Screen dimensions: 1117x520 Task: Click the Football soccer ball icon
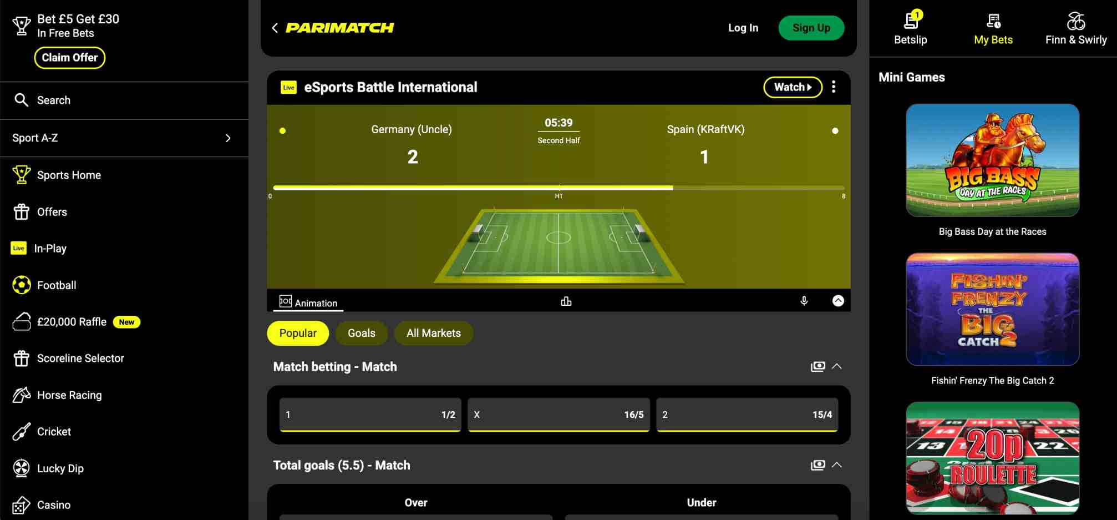pyautogui.click(x=22, y=285)
